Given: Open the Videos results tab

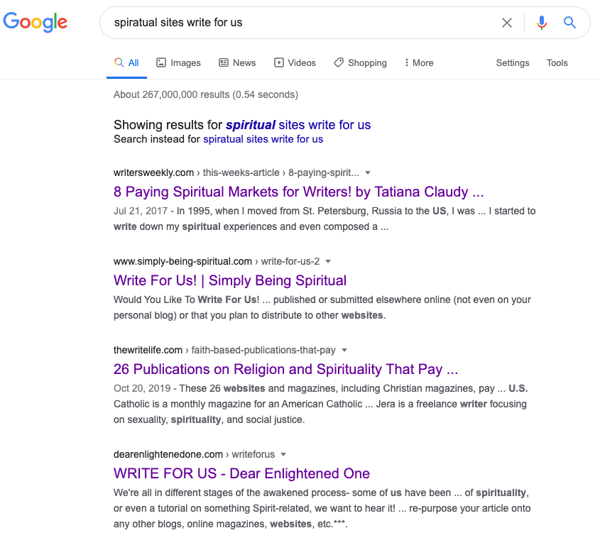Looking at the screenshot, I should [295, 62].
